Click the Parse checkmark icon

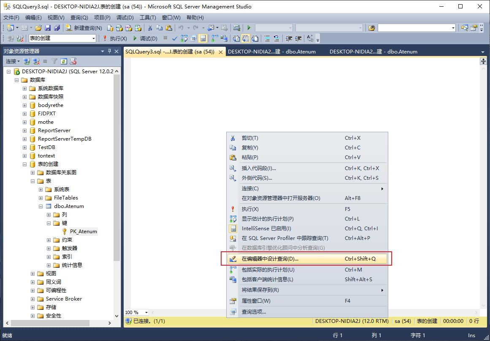tap(175, 38)
